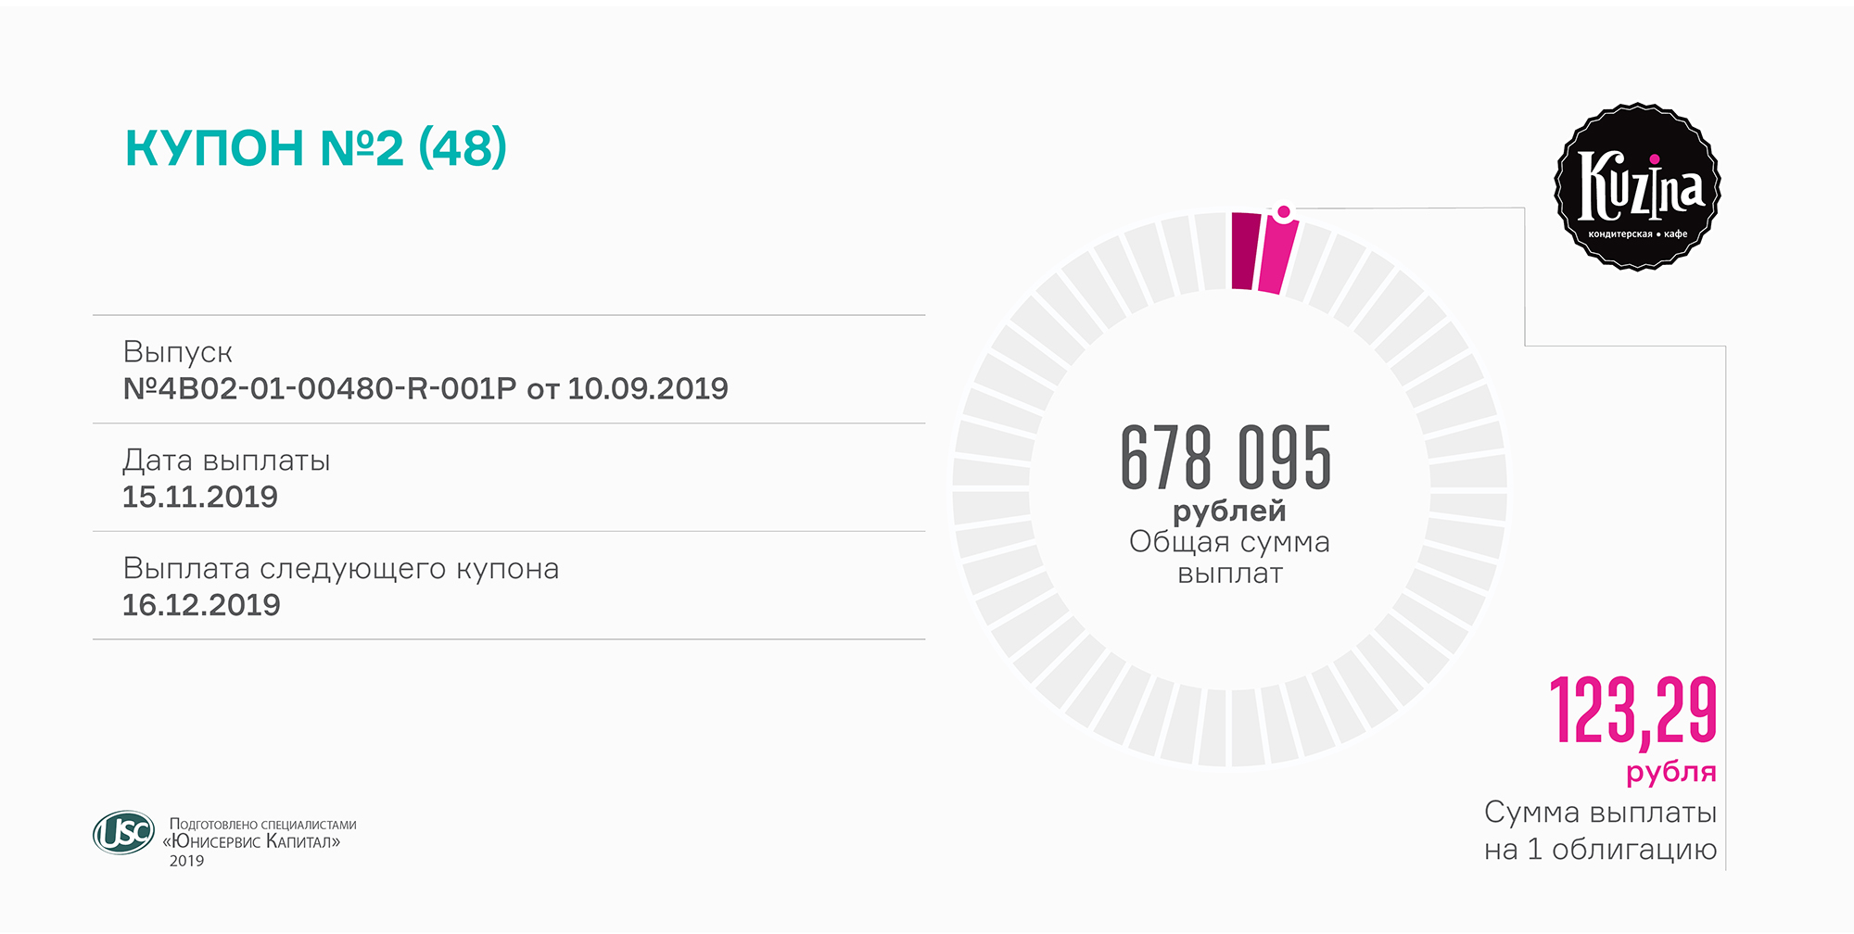Click the pink рубля unit label
1854x934 pixels.
1670,772
